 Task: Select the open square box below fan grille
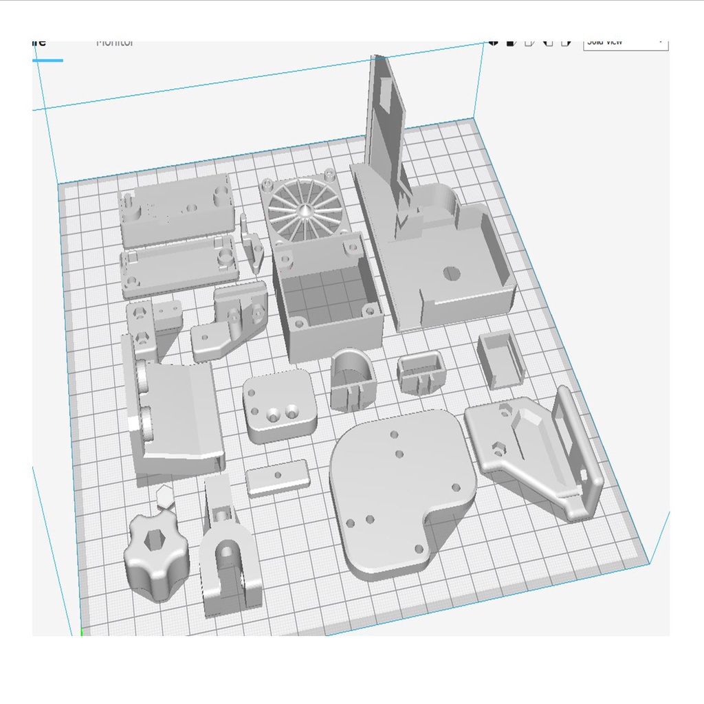(x=328, y=296)
